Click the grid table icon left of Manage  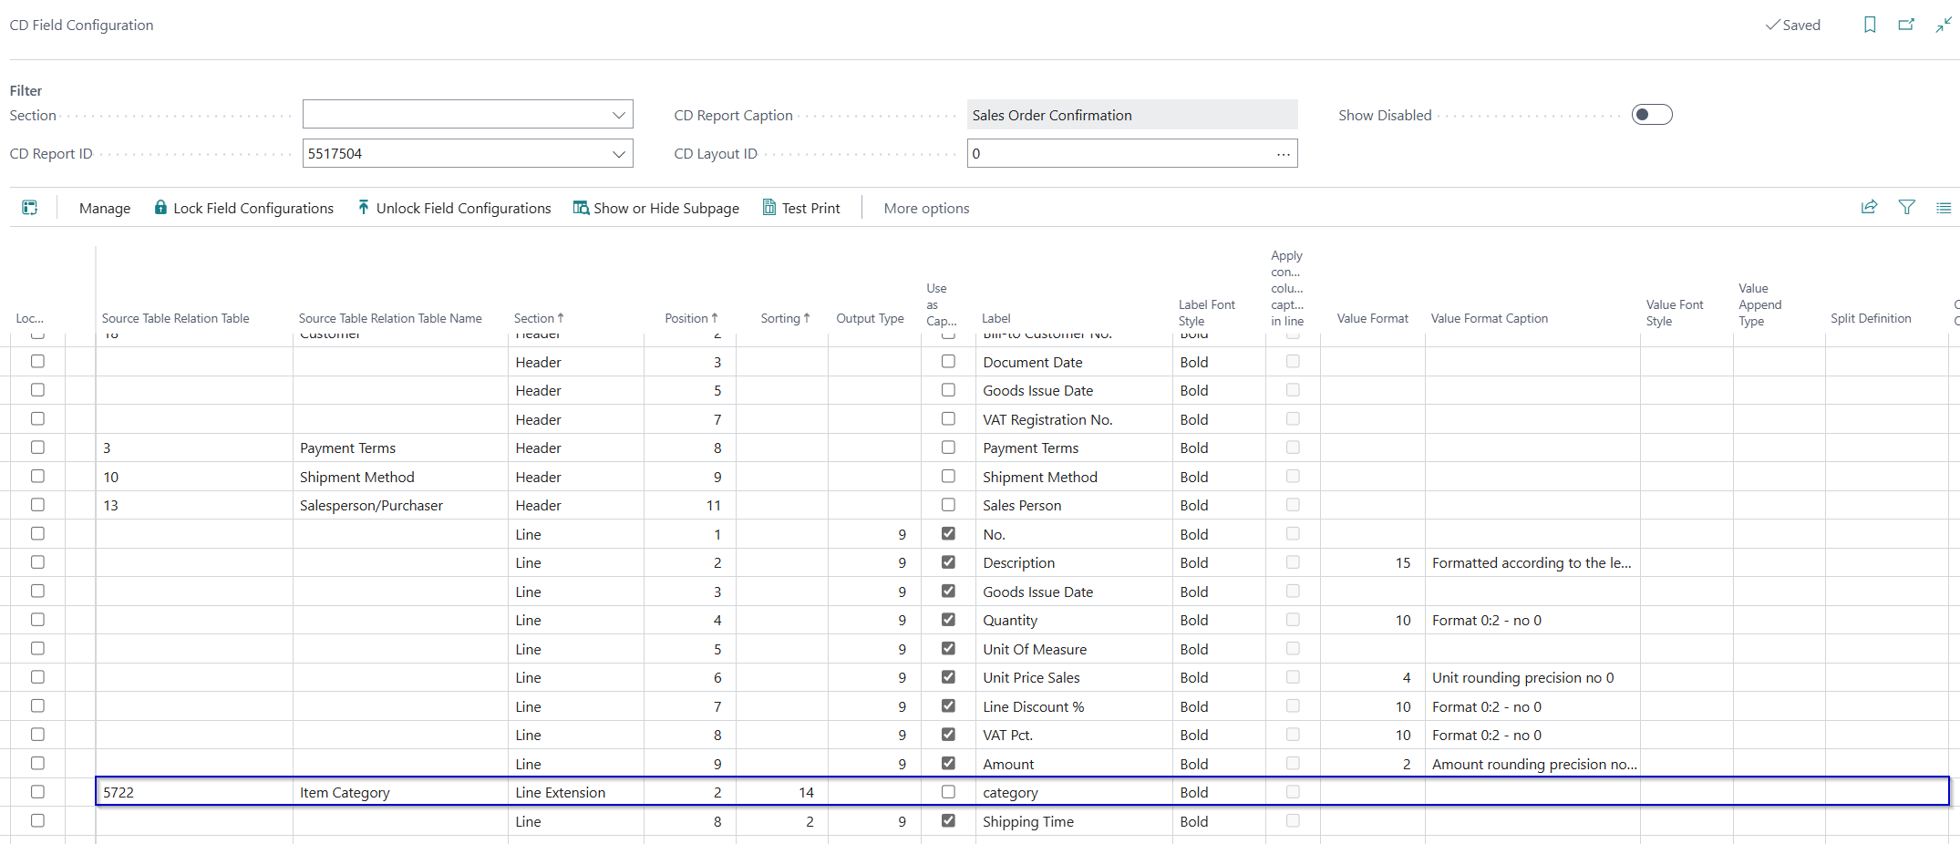30,208
